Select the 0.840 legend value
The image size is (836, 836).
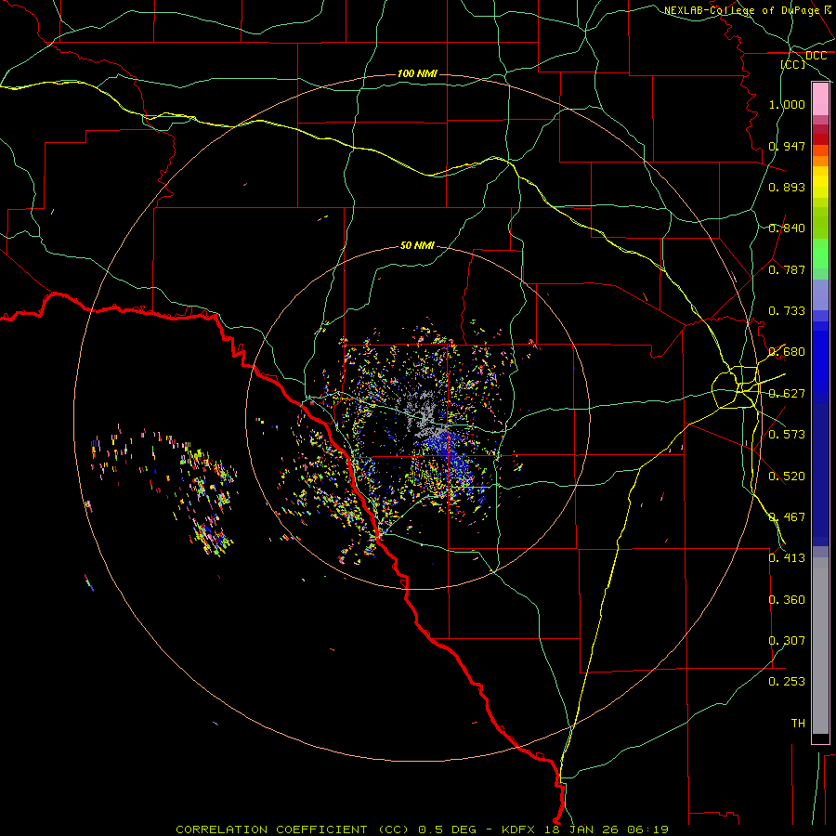click(x=787, y=229)
